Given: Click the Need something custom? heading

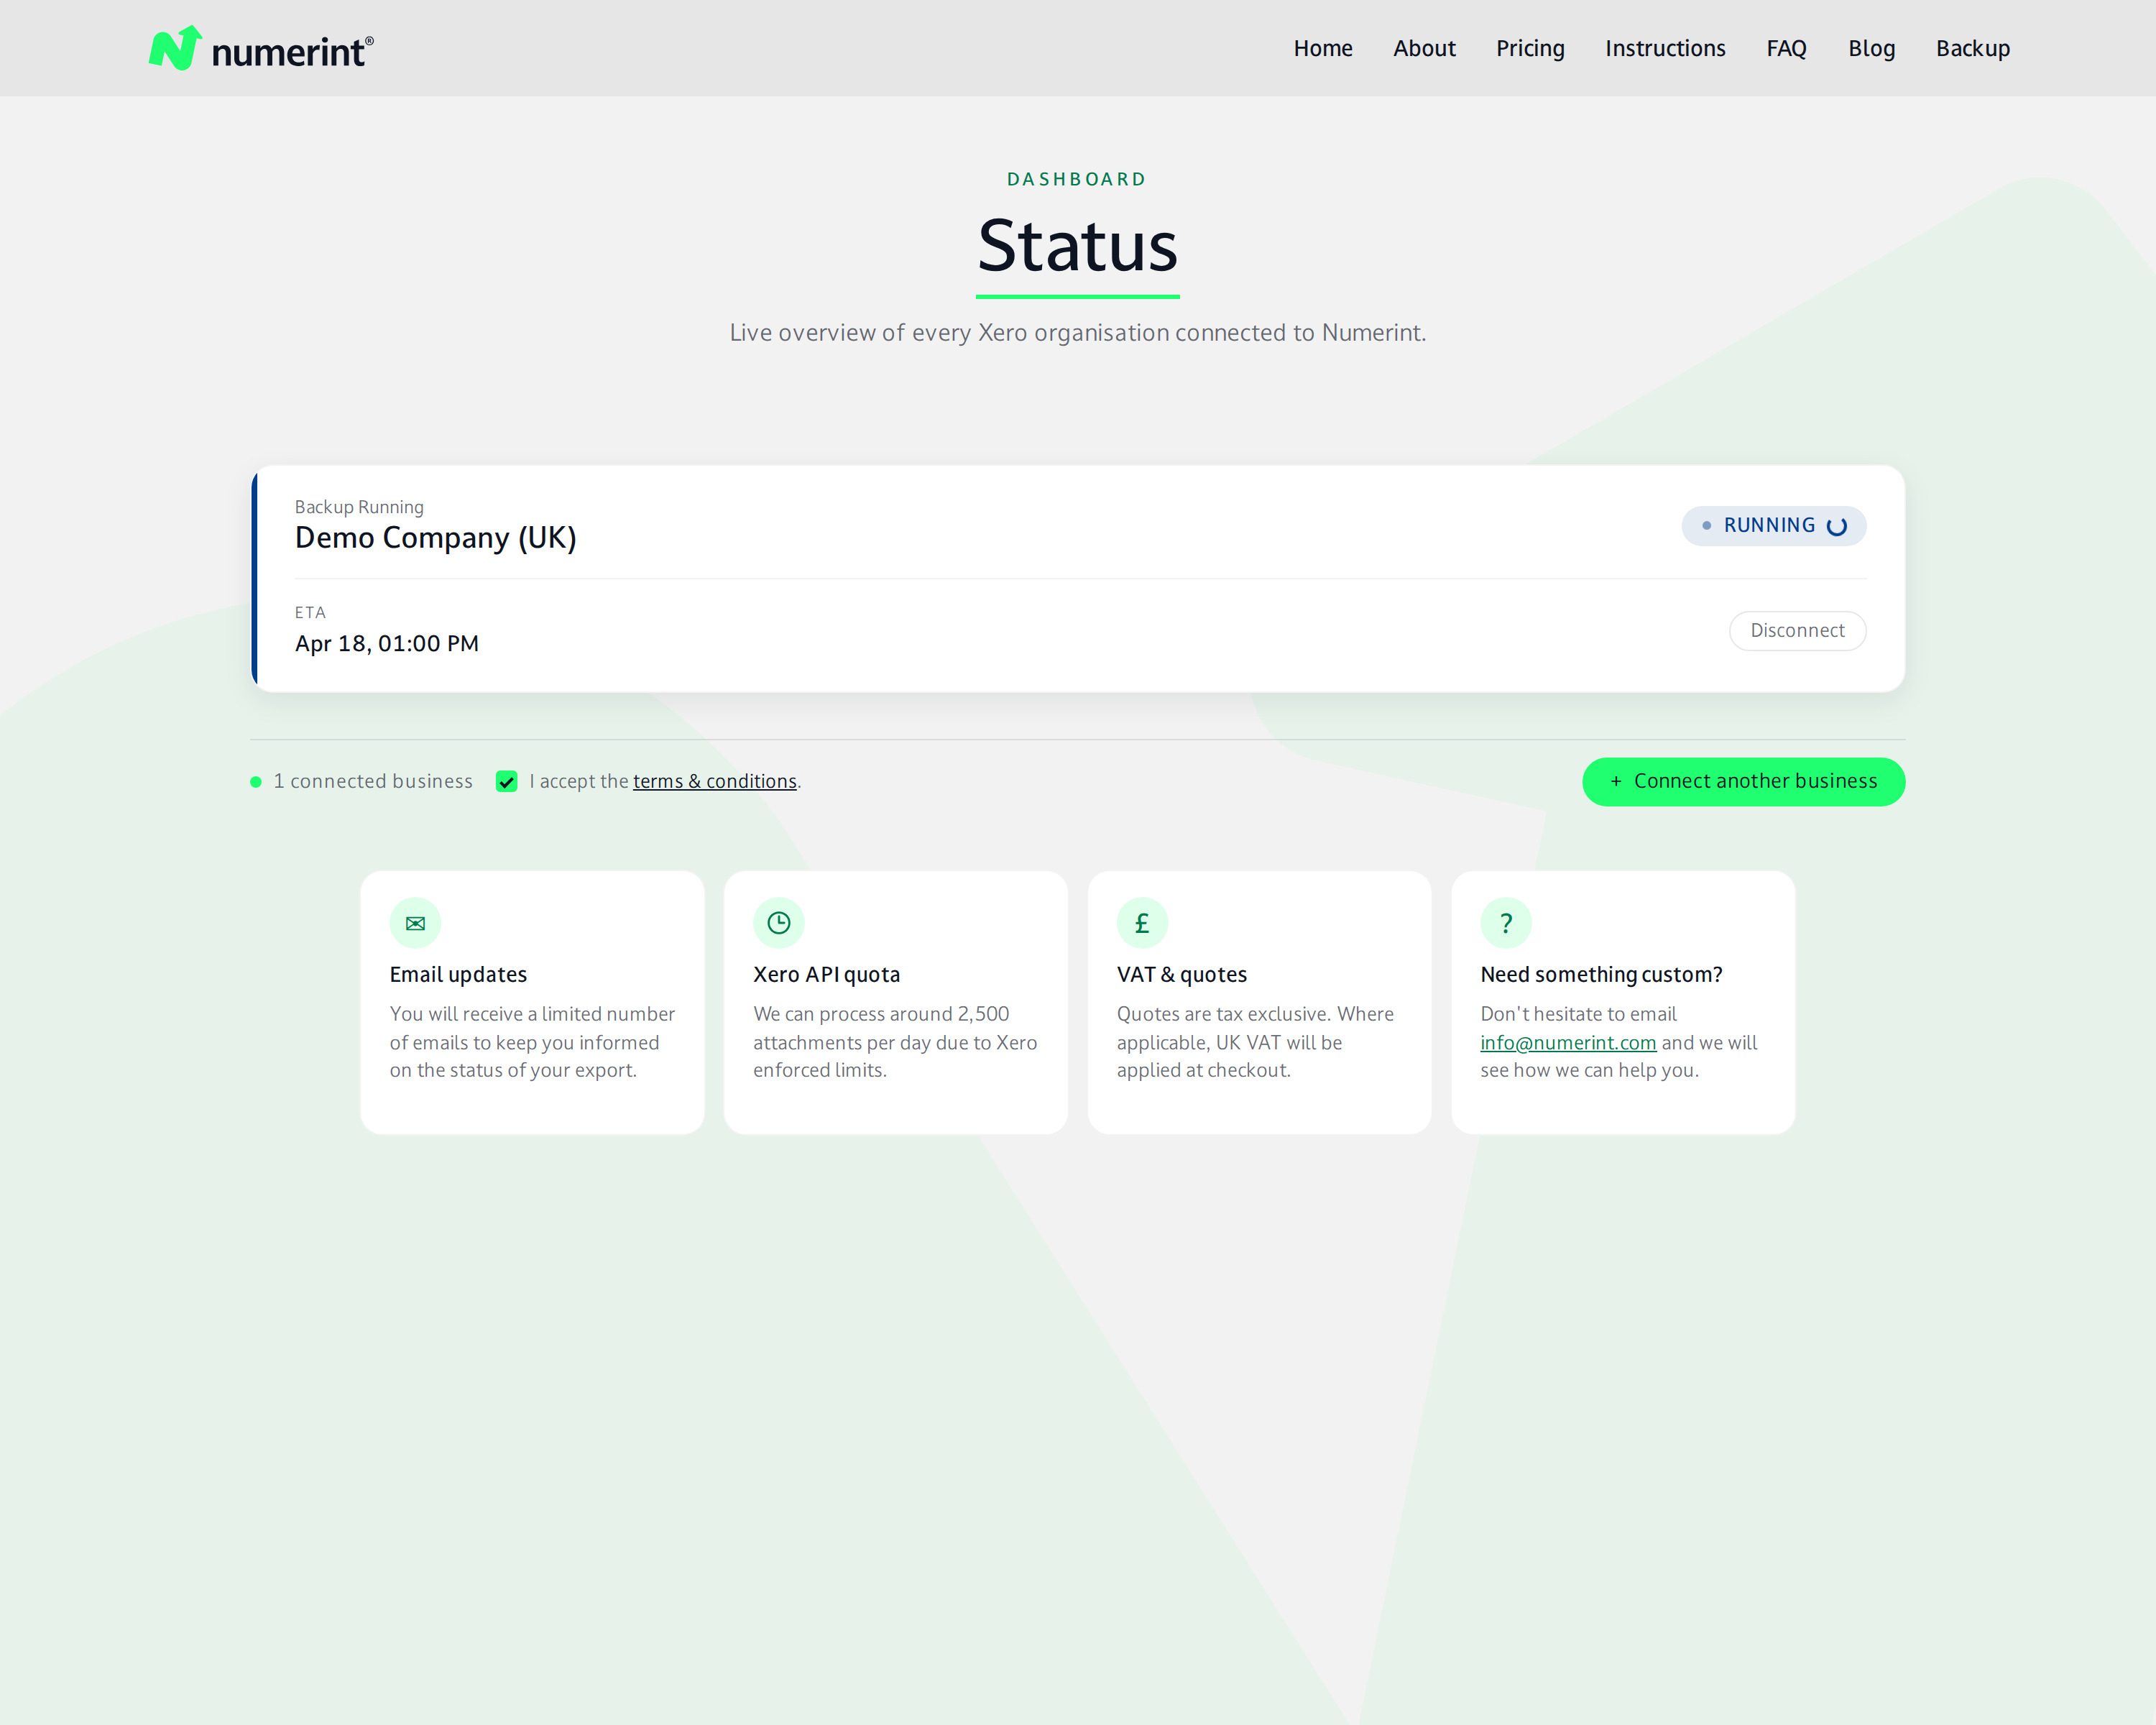Looking at the screenshot, I should [1601, 974].
